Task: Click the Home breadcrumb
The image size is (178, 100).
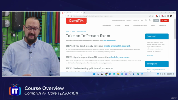Action: pyautogui.click(x=68, y=31)
